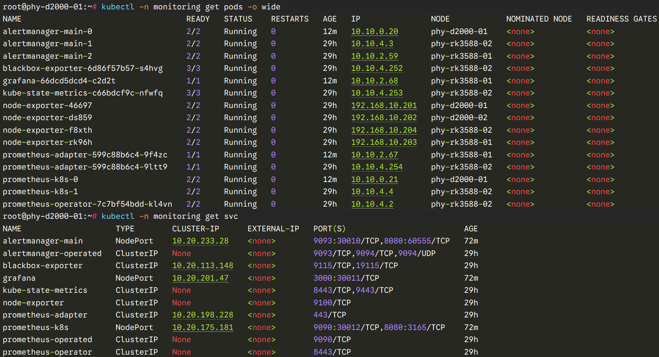Select the prometheus-operated service name
The image size is (659, 357).
pyautogui.click(x=47, y=339)
